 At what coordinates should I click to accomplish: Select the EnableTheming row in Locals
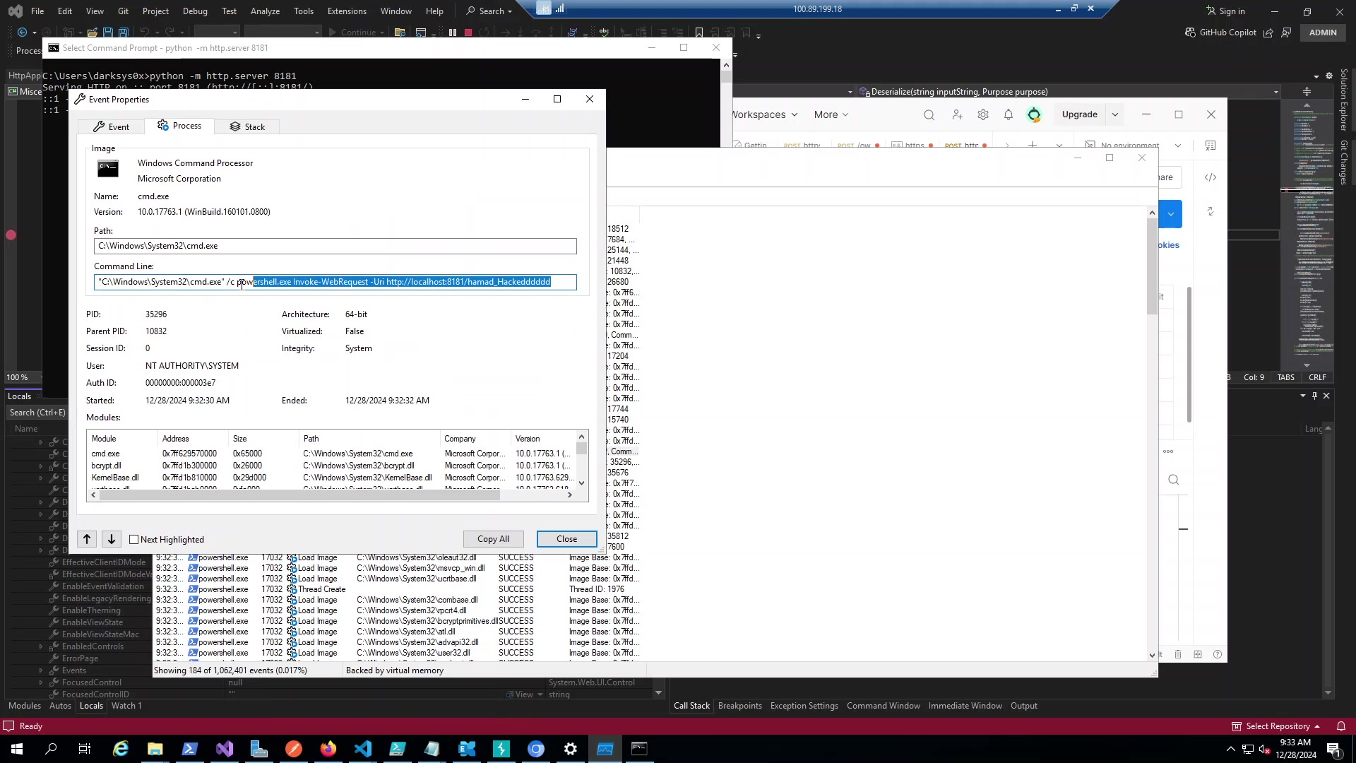[91, 610]
